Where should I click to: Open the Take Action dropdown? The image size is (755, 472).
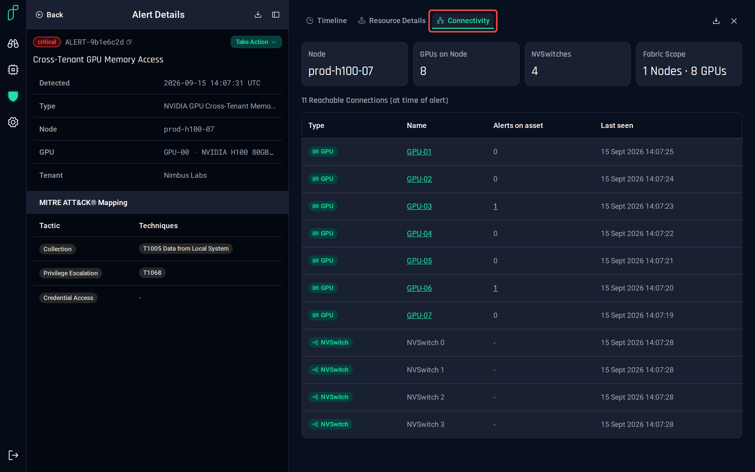point(256,42)
